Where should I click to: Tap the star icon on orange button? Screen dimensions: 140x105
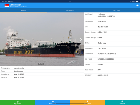[87, 101]
